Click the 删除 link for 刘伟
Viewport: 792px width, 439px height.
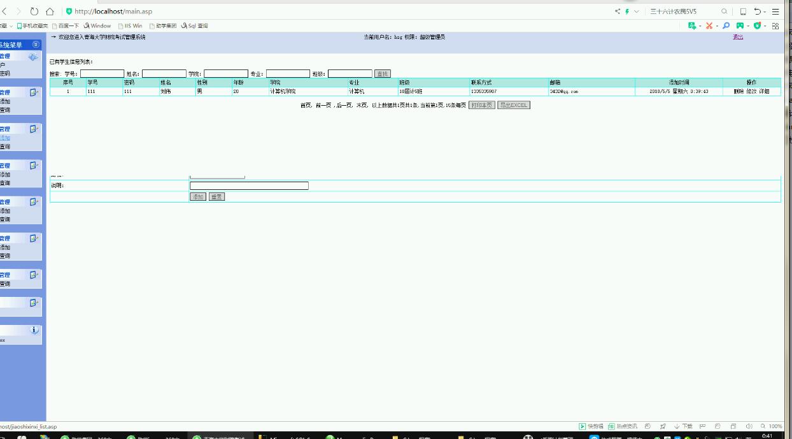pyautogui.click(x=739, y=92)
